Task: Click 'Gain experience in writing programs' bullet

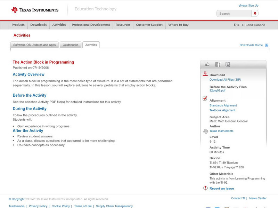Action: [44, 126]
